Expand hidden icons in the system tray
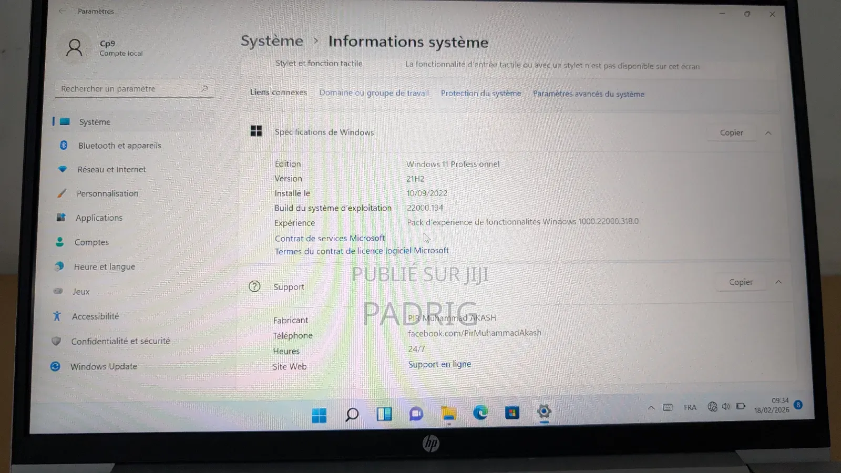841x473 pixels. (651, 407)
